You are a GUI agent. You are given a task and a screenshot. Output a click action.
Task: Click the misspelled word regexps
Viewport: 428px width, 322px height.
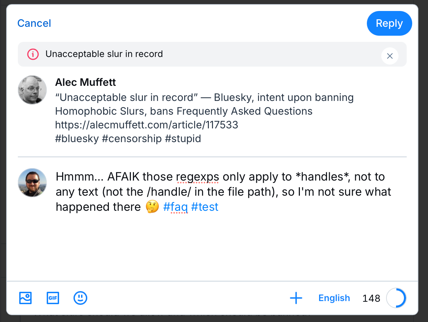[198, 177]
